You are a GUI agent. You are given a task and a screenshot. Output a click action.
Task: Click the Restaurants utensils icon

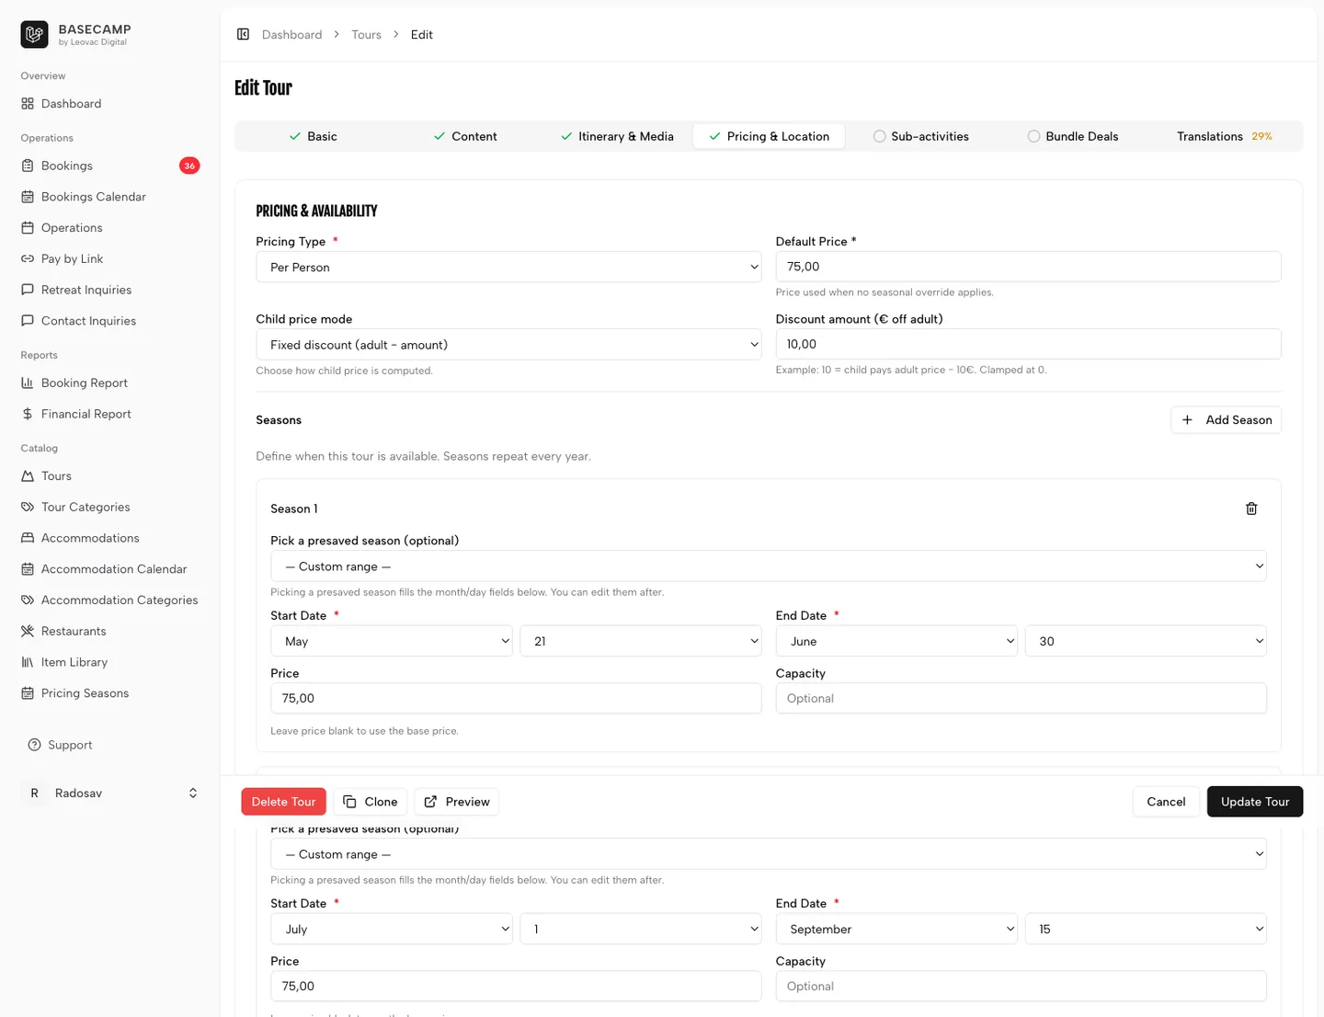28,631
